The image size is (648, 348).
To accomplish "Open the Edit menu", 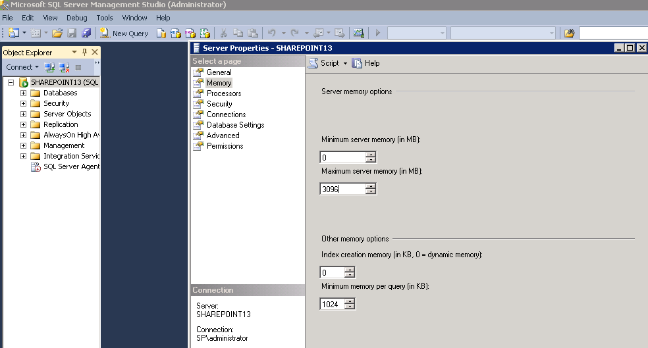I will point(28,18).
